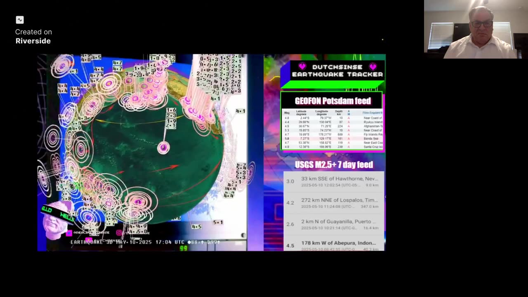Click the statue head with HELLO visor
The height and width of the screenshot is (297, 528).
click(x=57, y=219)
